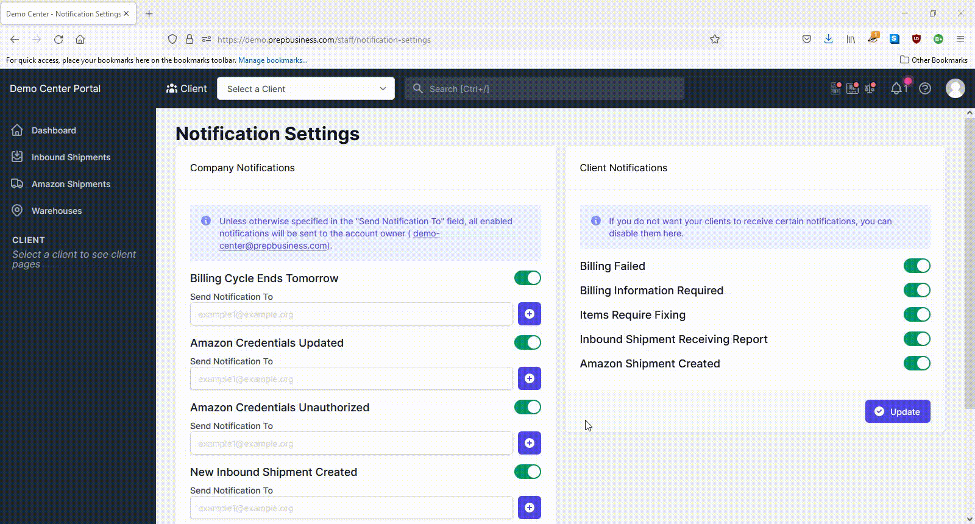
Task: Reload the page with refresh icon
Action: pyautogui.click(x=58, y=39)
